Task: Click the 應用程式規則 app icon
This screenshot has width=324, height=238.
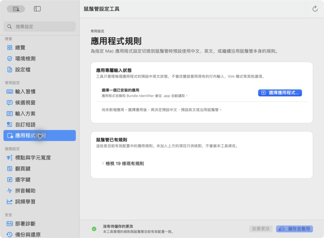Action: (x=10, y=136)
